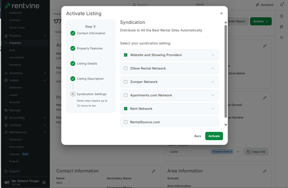The height and width of the screenshot is (188, 288).
Task: Go Back to the previous step
Action: coord(198,136)
